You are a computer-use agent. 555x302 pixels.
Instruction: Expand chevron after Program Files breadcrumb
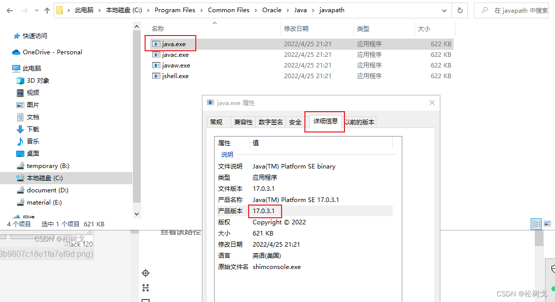coord(201,10)
